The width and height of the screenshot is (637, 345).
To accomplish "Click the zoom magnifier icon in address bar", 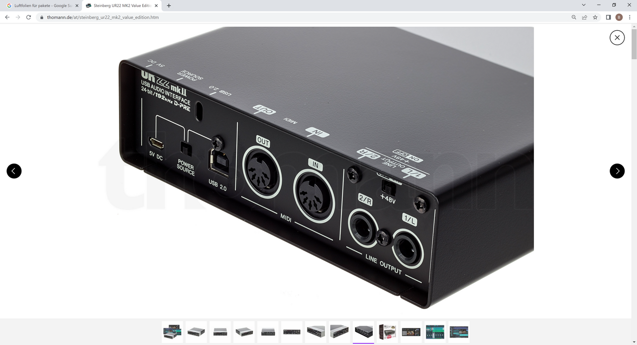I will [574, 17].
